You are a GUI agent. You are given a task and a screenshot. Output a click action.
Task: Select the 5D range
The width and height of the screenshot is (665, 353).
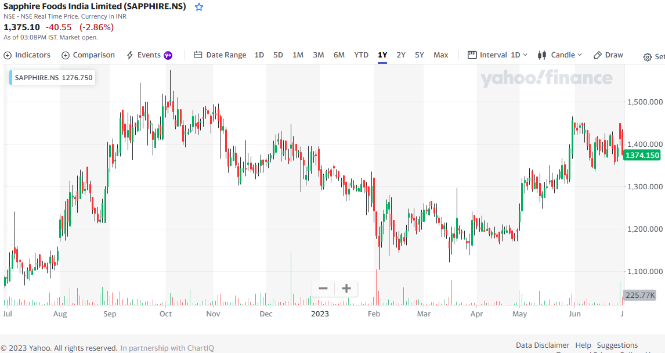pos(278,55)
